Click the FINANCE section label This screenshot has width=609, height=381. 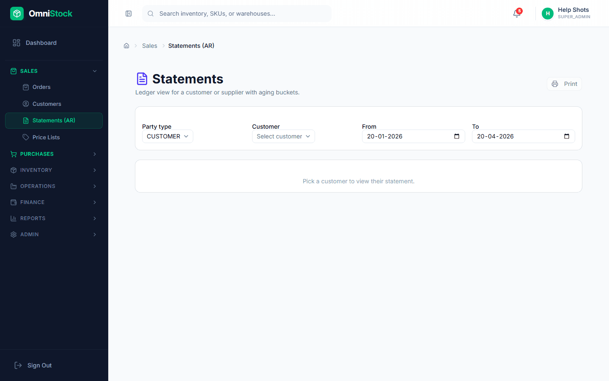[x=32, y=202]
